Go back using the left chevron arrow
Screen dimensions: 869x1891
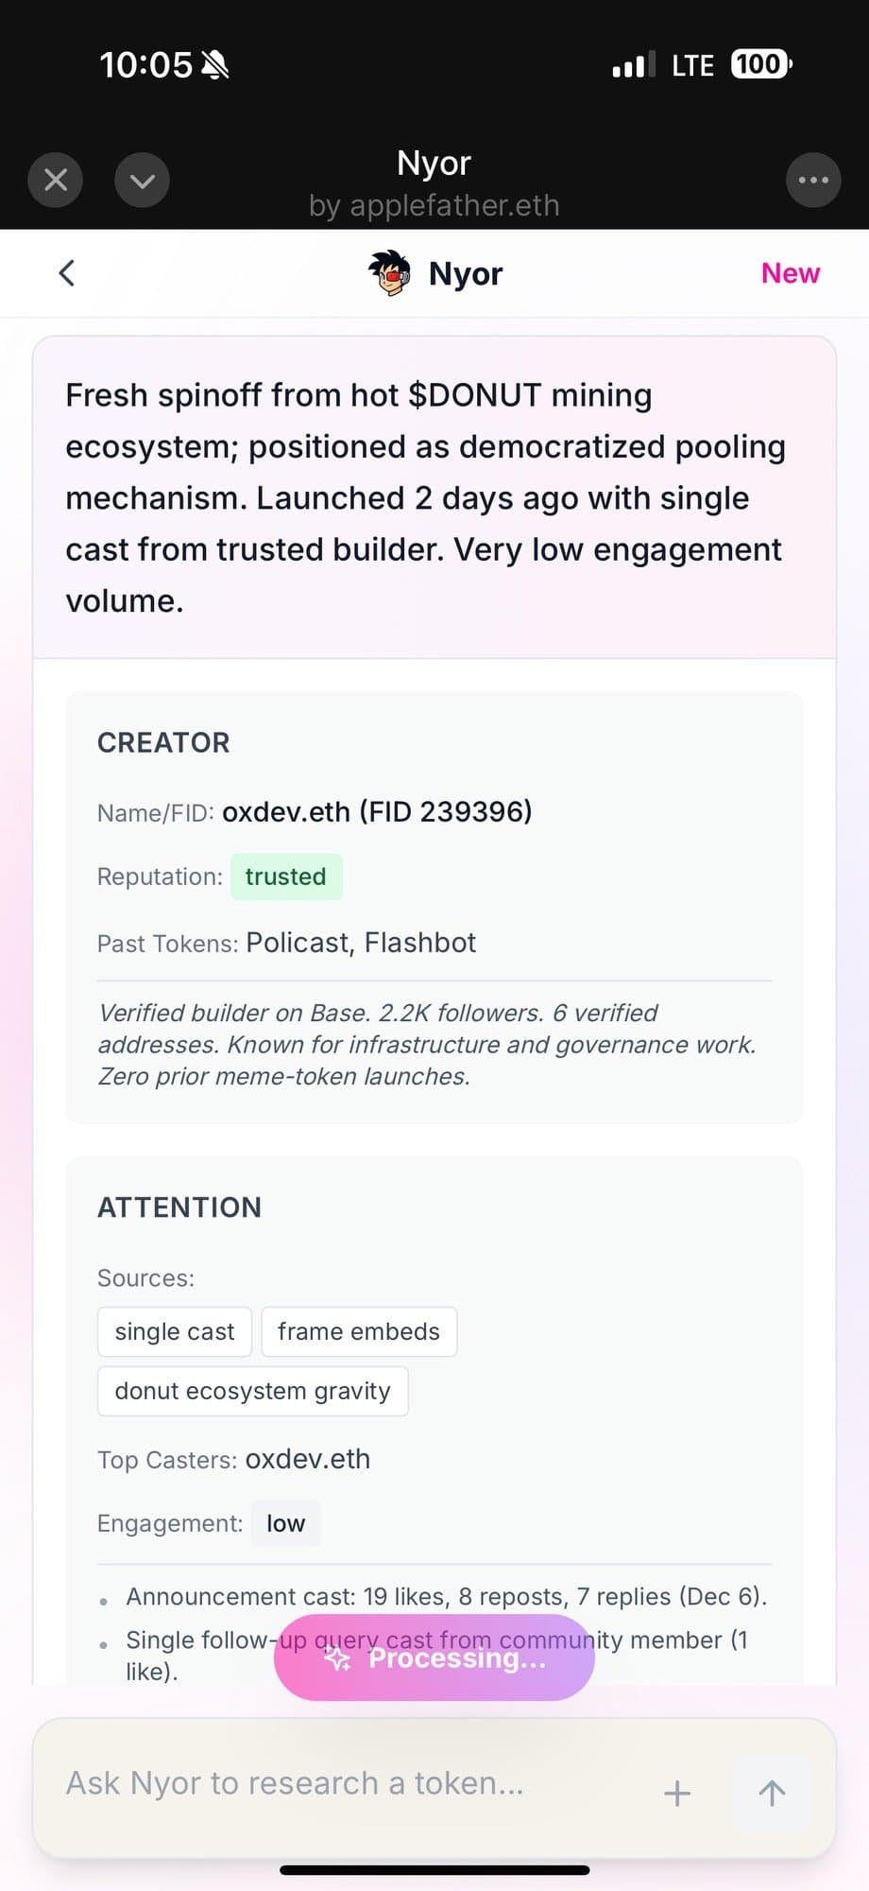65,272
